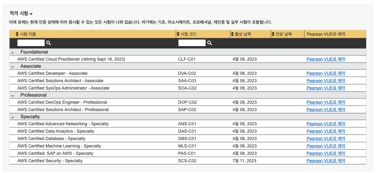The width and height of the screenshot is (376, 173).
Task: Open Pearson VUE link for Security - Specialty
Action: [x=326, y=161]
